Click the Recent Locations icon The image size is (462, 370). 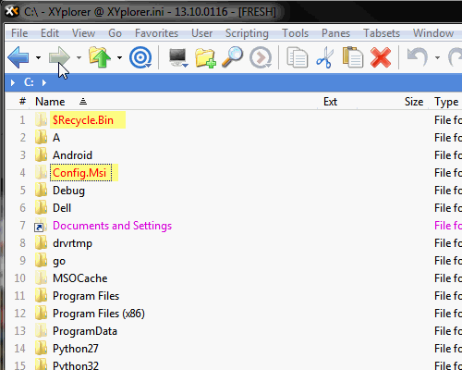[x=261, y=57]
